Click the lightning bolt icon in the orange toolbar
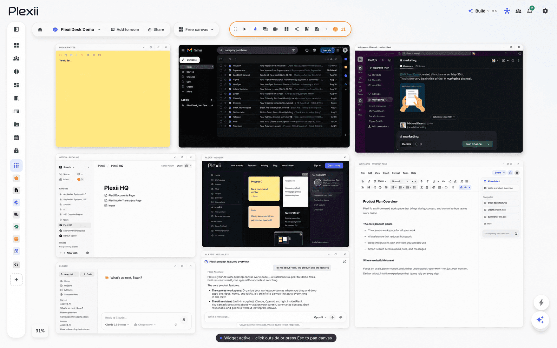 (255, 29)
